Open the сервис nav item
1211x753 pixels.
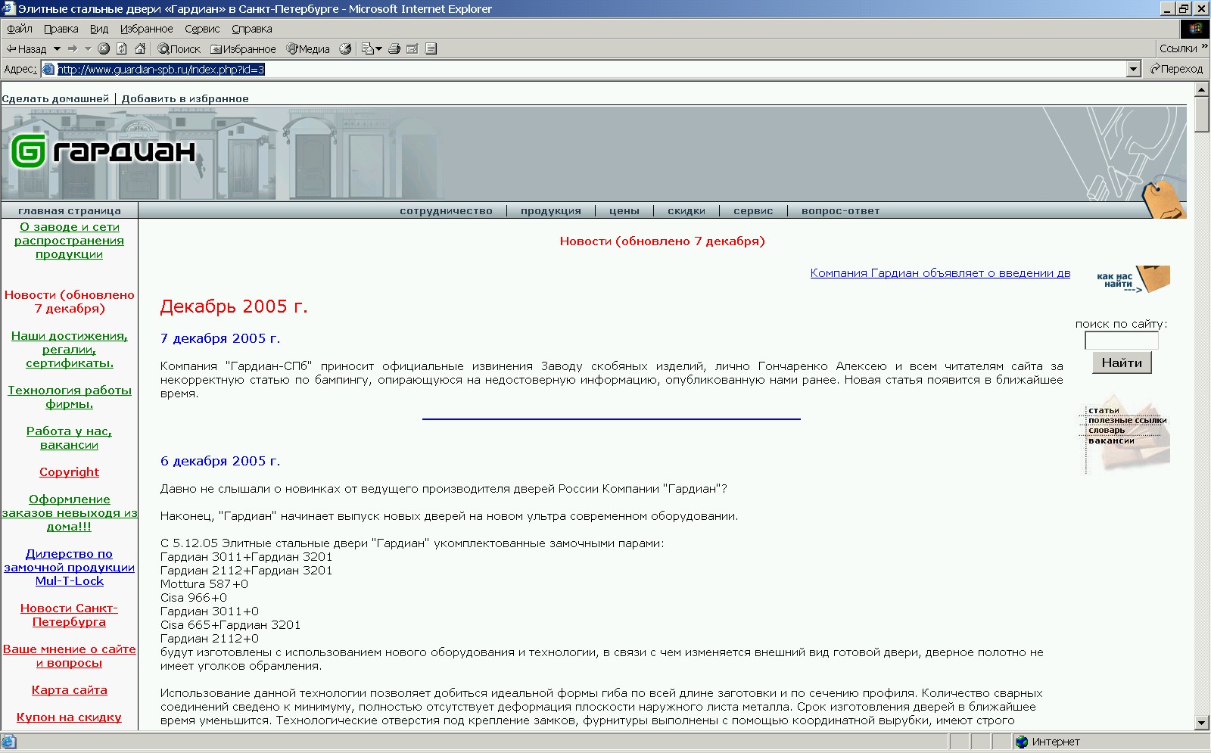tap(753, 211)
